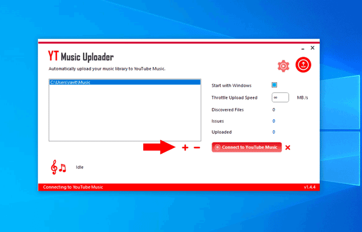Toggle the Start with Windows checkbox
Image resolution: width=362 pixels, height=232 pixels.
pyautogui.click(x=274, y=85)
